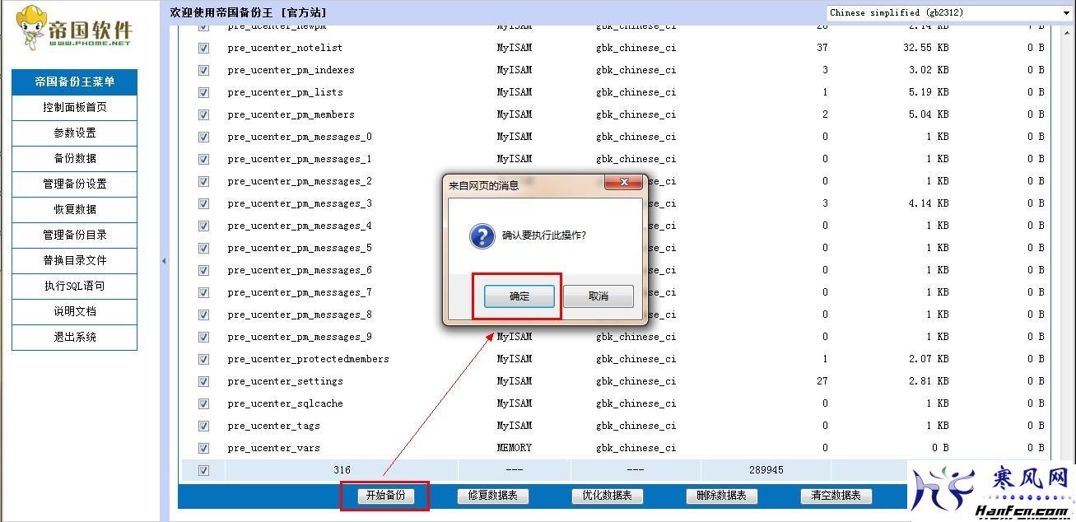Open 参数设置 menu item
This screenshot has width=1076, height=522.
point(75,133)
